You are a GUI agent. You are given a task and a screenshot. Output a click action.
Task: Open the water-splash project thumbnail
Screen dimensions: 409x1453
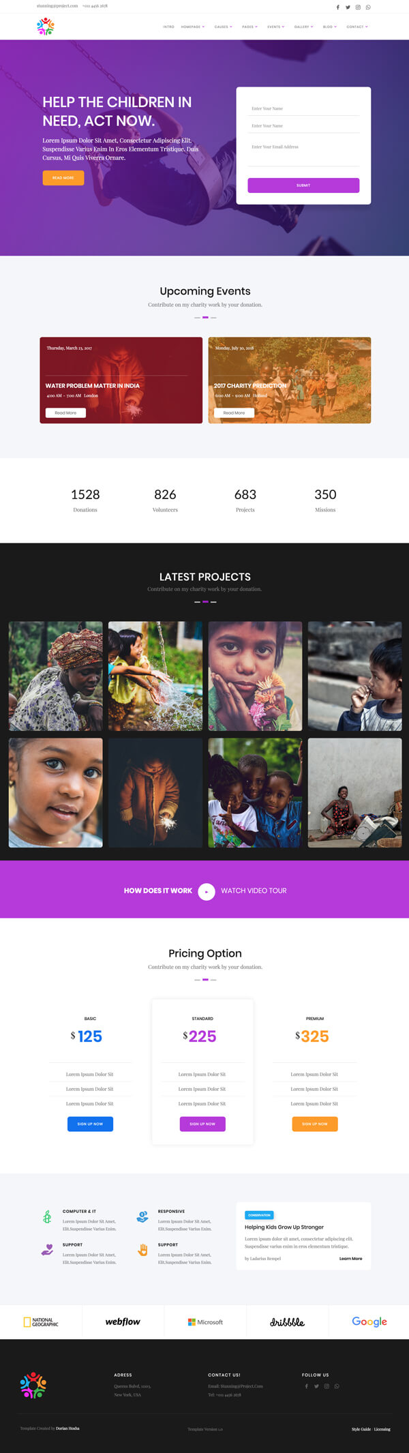155,676
